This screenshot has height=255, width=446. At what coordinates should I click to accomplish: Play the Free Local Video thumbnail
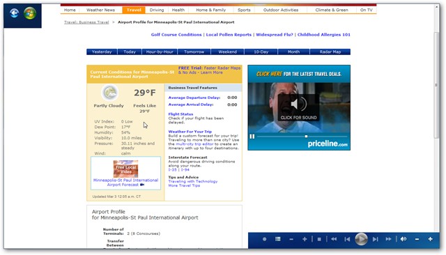125,169
